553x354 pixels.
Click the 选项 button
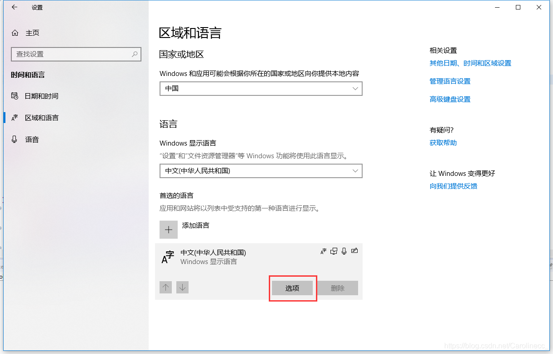(292, 288)
